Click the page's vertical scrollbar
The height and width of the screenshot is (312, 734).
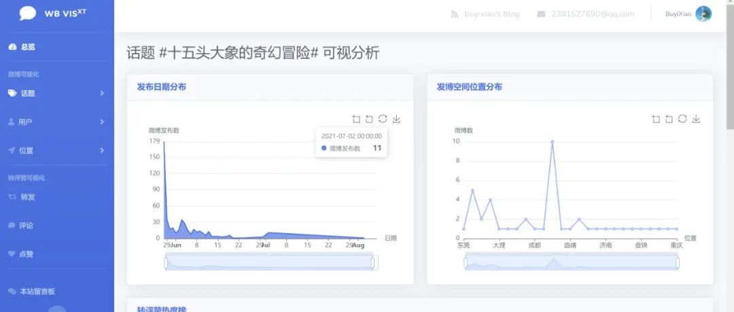(729, 68)
